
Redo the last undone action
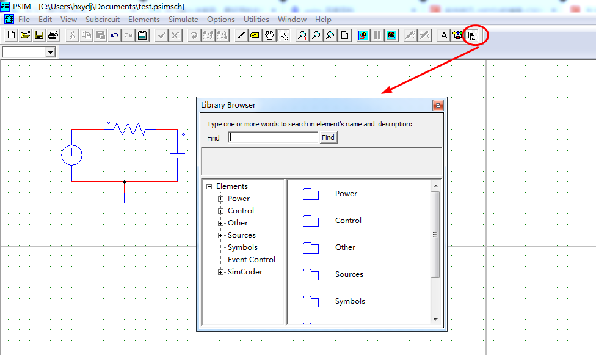click(128, 35)
